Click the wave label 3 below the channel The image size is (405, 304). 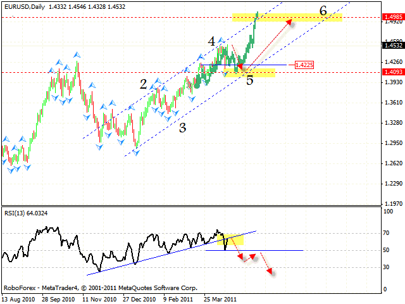(x=182, y=127)
